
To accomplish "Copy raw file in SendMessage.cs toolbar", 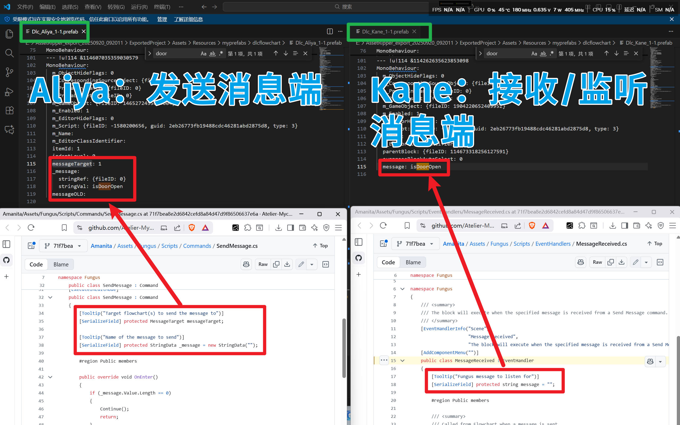I will click(276, 264).
